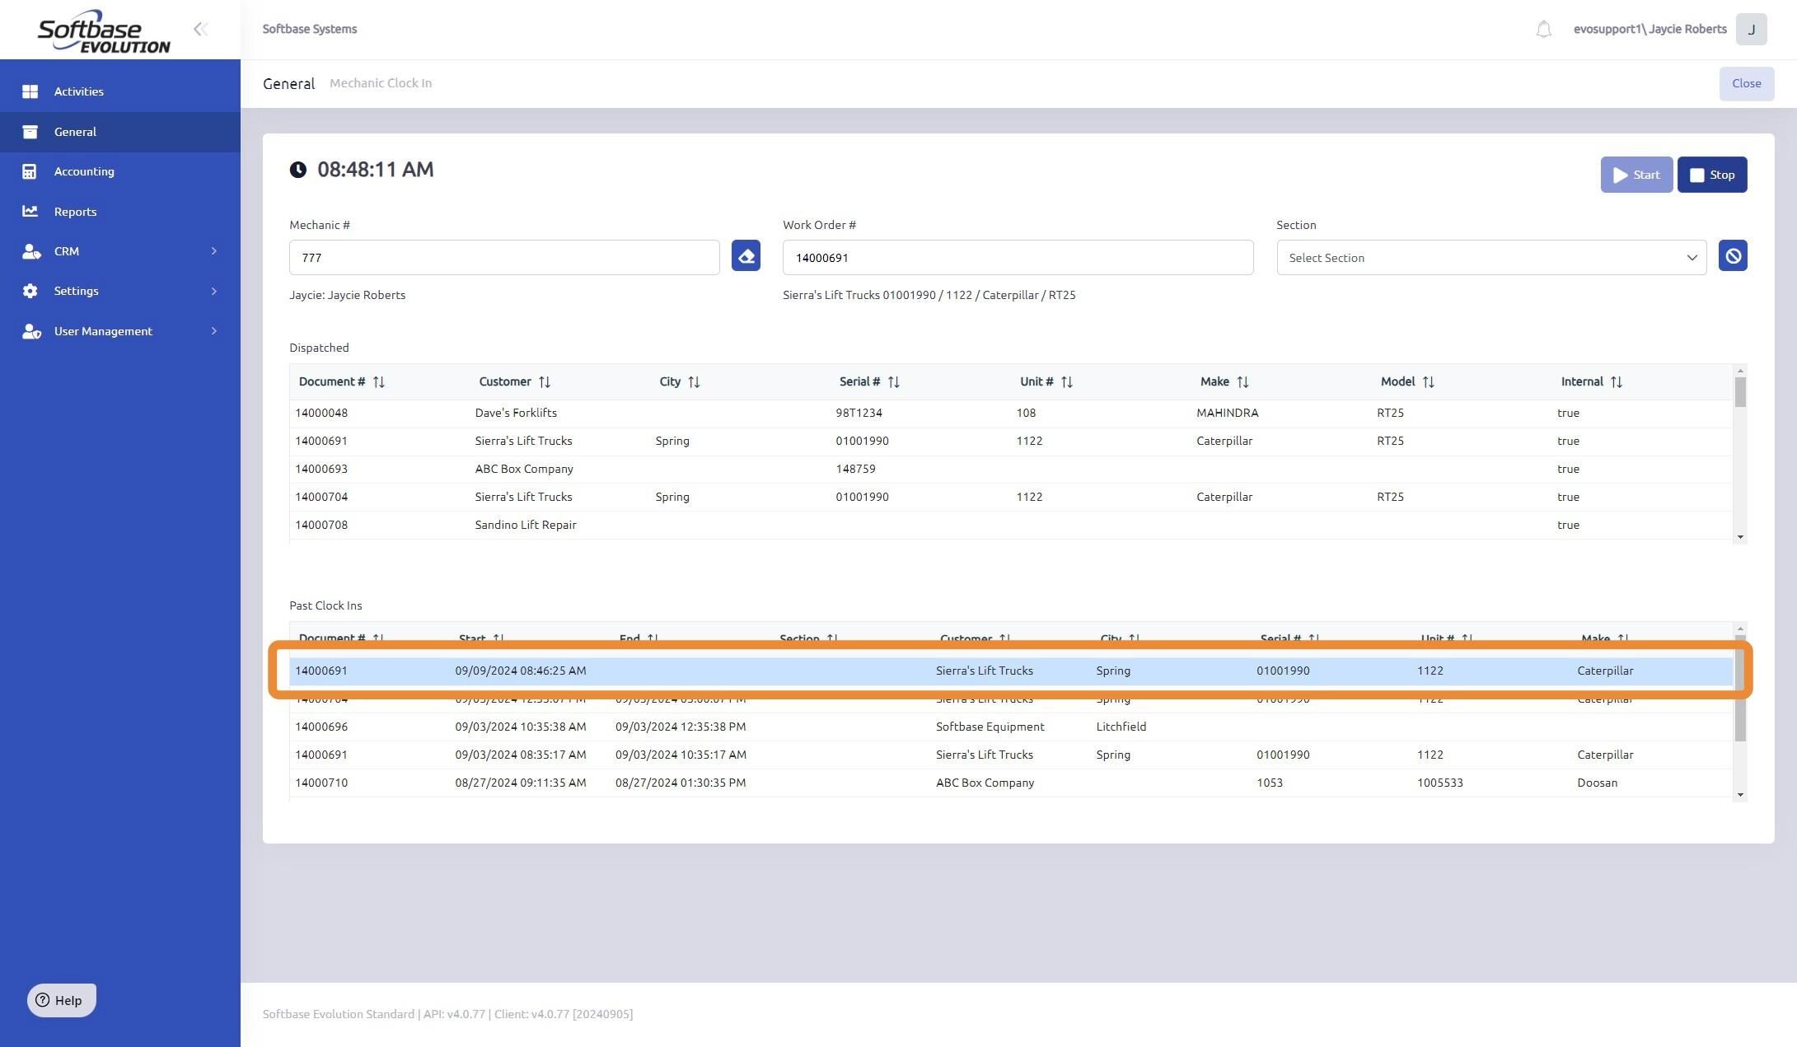
Task: Click the Work Order # input field
Action: tap(1017, 258)
